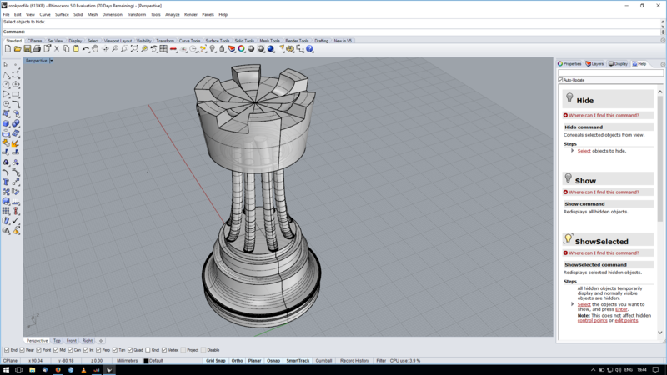667x375 pixels.
Task: Open the Windows Start menu
Action: pos(6,370)
